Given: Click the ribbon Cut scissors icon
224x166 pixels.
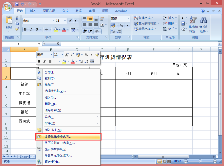Looking at the screenshot, I should pyautogui.click(x=17, y=18).
